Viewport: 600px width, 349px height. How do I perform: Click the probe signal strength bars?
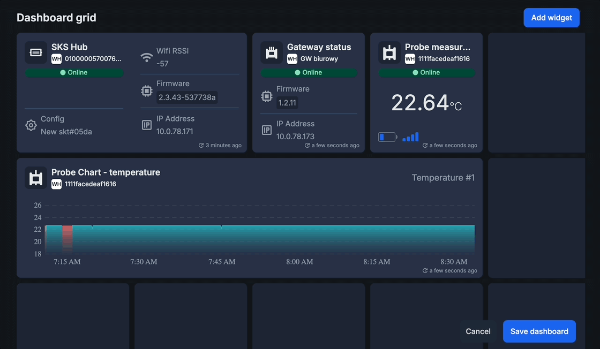point(410,137)
